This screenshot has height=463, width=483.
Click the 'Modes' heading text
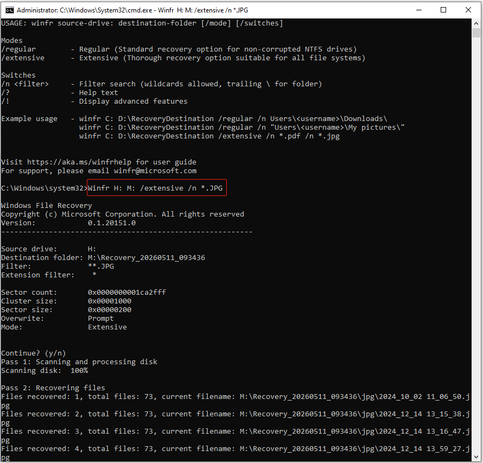coord(12,41)
